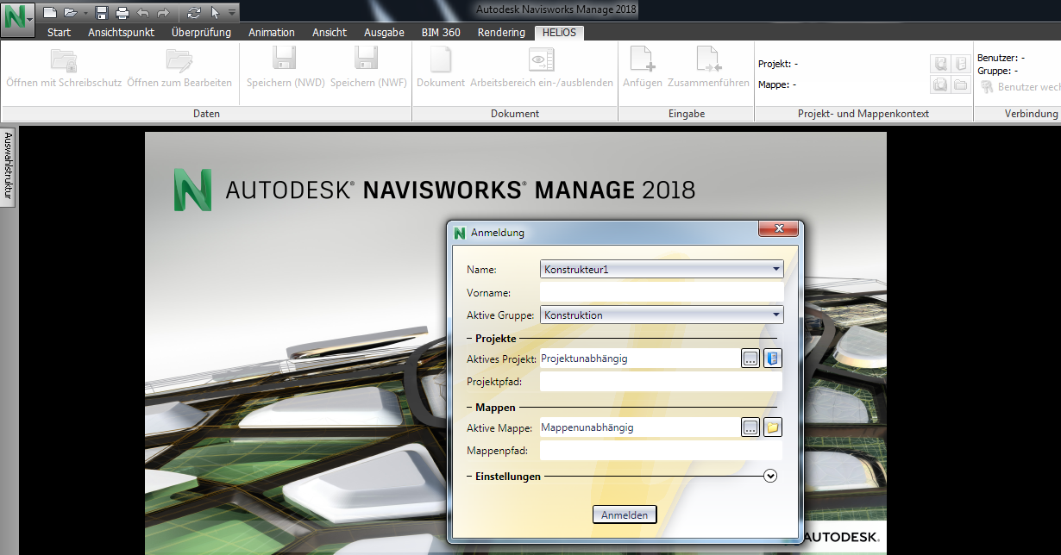1061x555 pixels.
Task: Click the Anfügen ribbon icon
Action: pos(641,59)
